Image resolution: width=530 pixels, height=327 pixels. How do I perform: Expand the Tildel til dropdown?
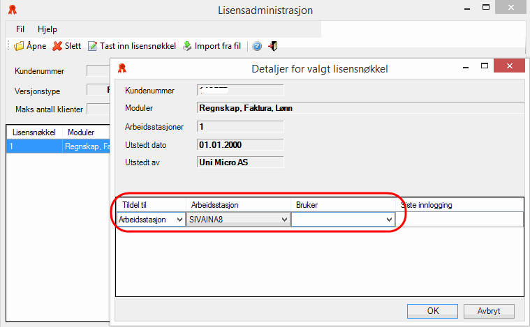tap(179, 220)
